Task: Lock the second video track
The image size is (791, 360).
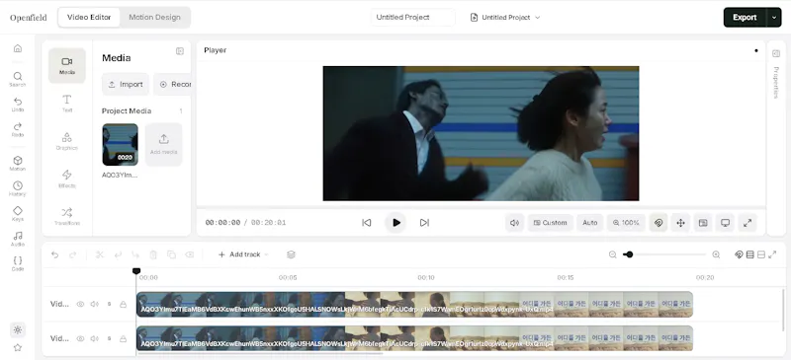Action: click(x=123, y=338)
